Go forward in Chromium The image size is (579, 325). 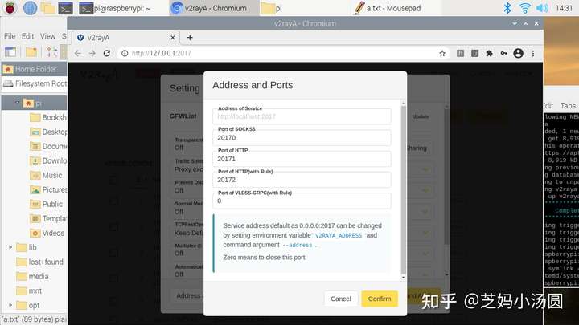[92, 53]
